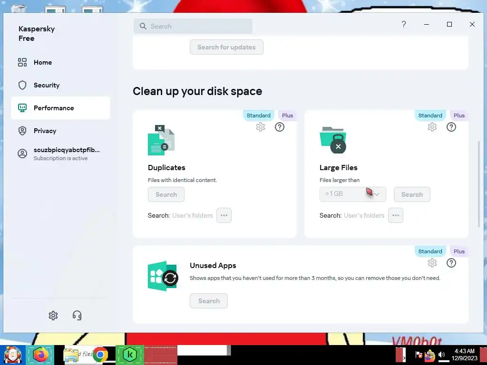
Task: Open the Home section in sidebar
Action: (60, 62)
